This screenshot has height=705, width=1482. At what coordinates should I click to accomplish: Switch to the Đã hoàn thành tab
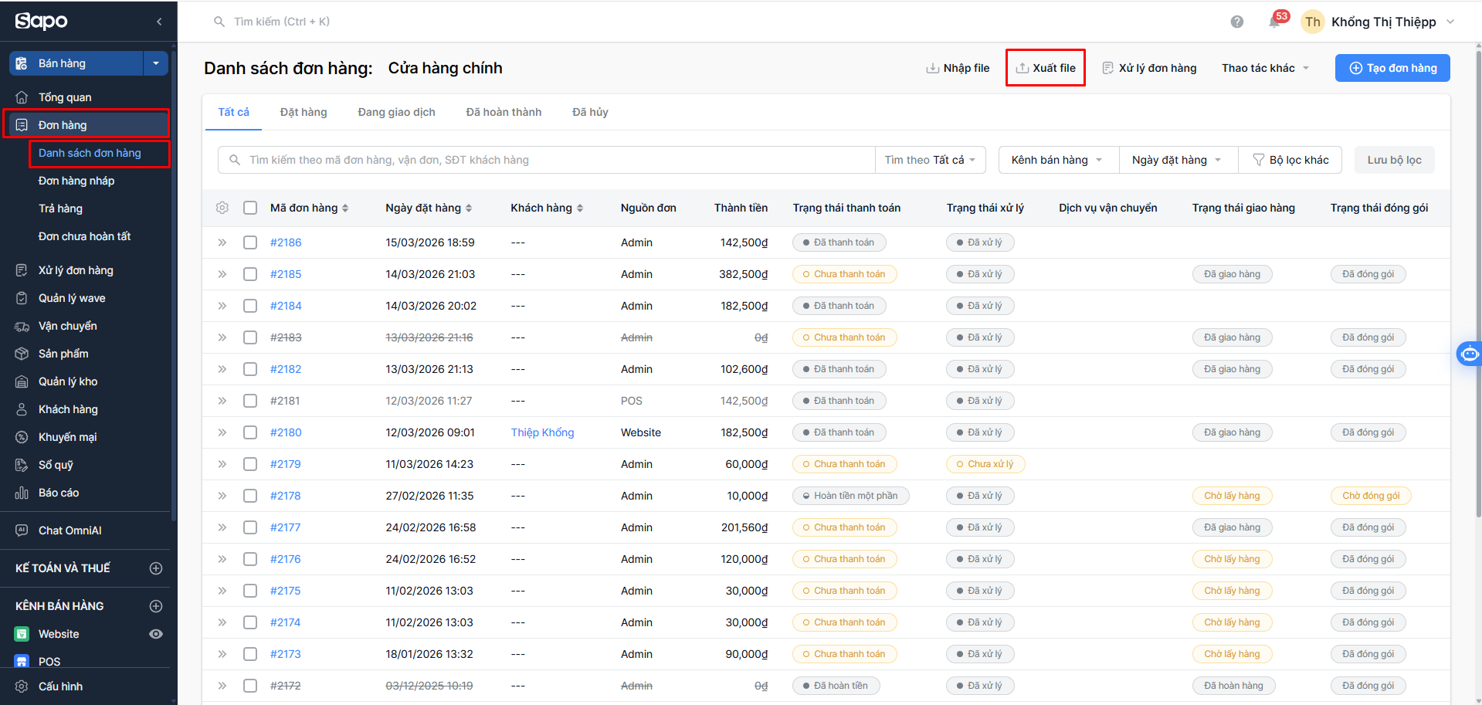pyautogui.click(x=504, y=112)
